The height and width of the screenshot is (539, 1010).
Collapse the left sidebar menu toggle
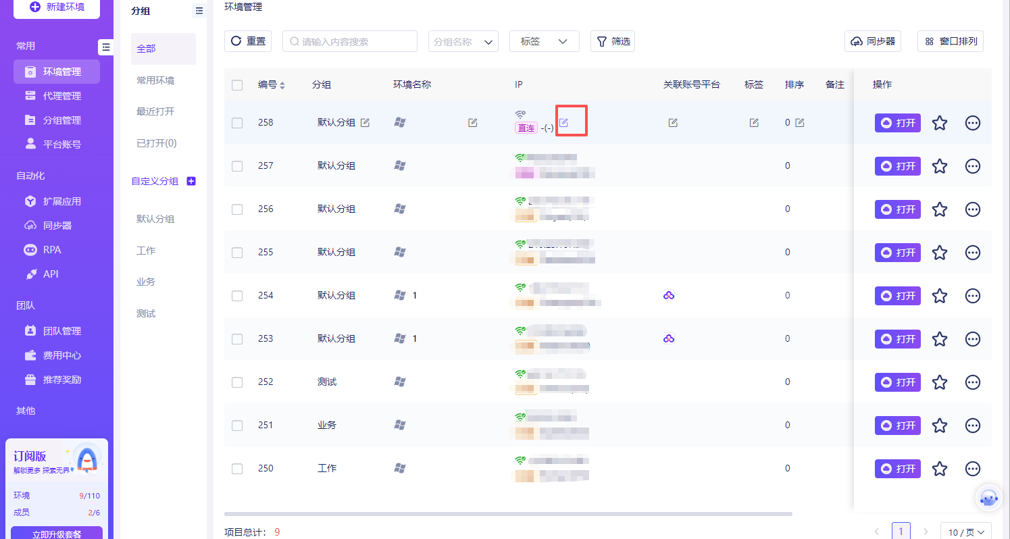[x=106, y=47]
